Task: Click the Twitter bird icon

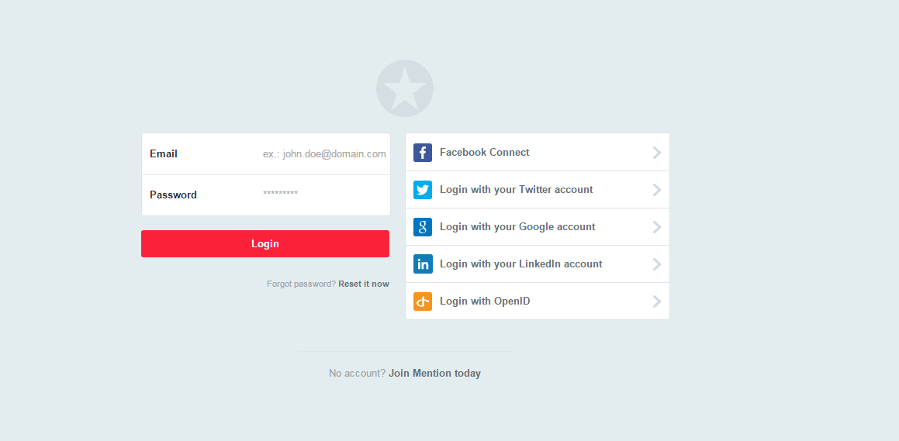Action: point(423,190)
